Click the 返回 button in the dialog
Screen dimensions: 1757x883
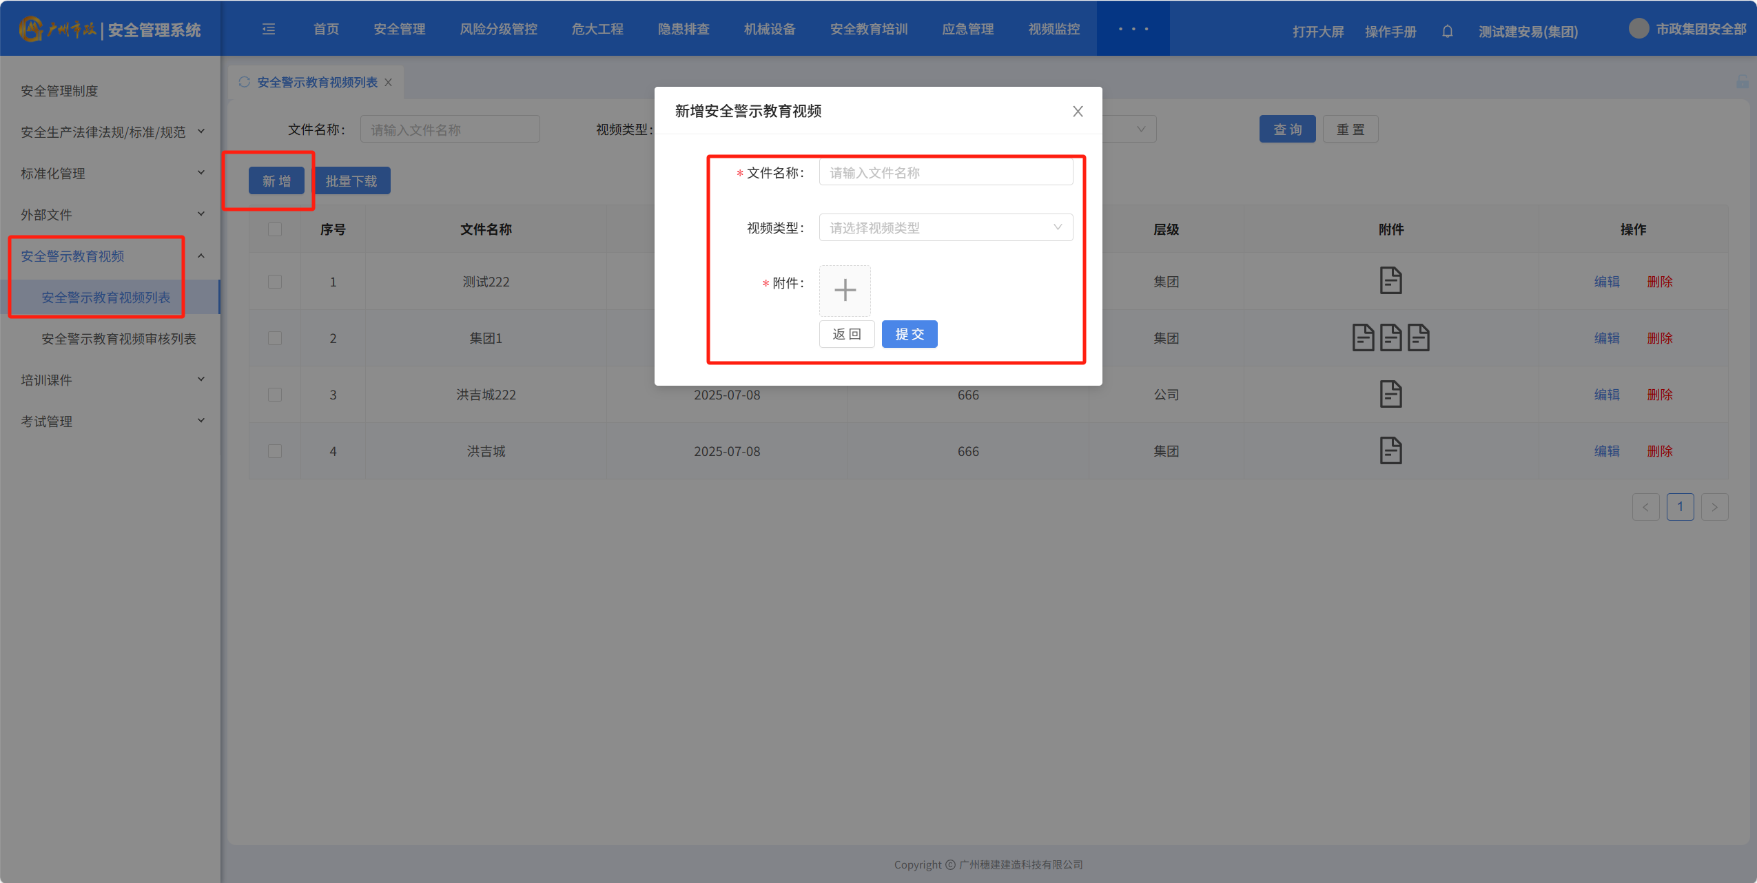(846, 334)
